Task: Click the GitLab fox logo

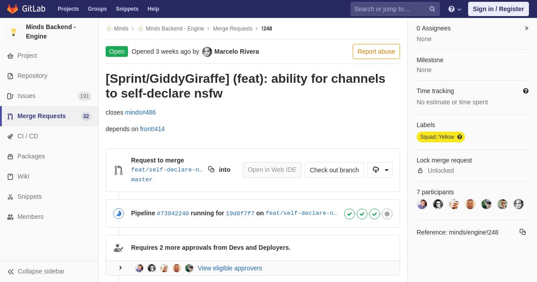Action: coord(13,9)
